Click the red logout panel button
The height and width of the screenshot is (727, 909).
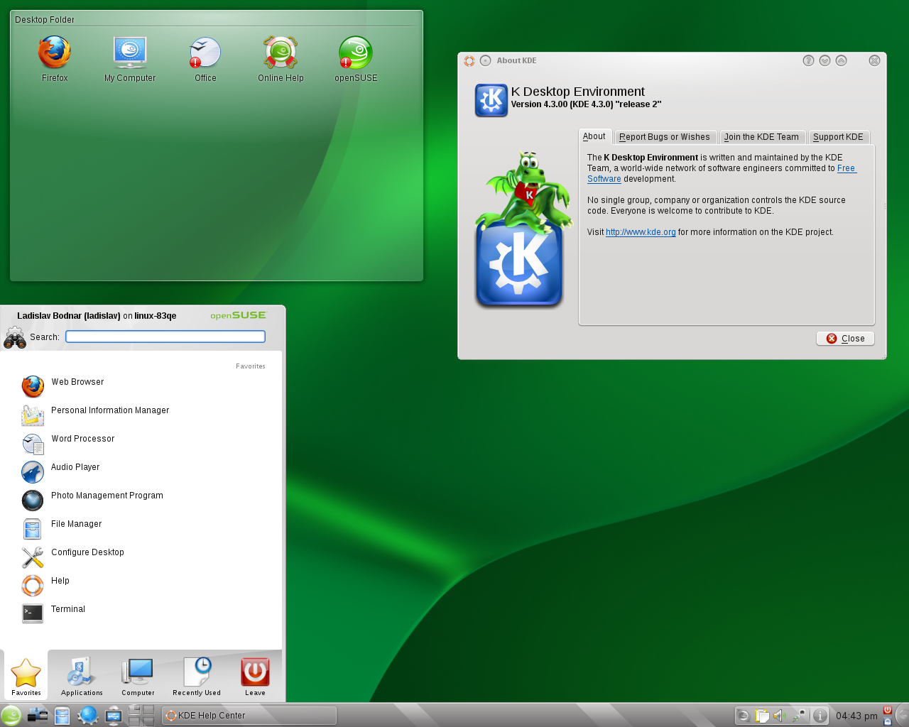tap(887, 710)
